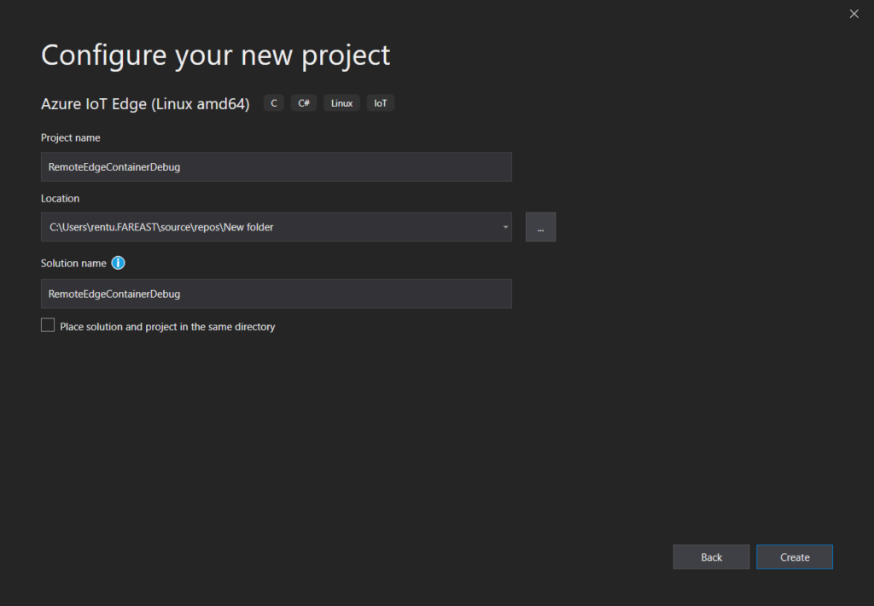Click the Project name label
Screen dimensions: 874x606
[70, 137]
